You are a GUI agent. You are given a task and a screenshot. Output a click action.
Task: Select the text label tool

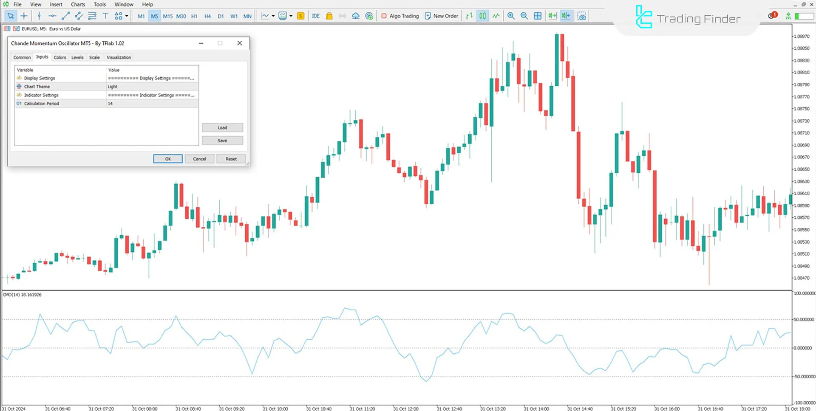tap(105, 16)
